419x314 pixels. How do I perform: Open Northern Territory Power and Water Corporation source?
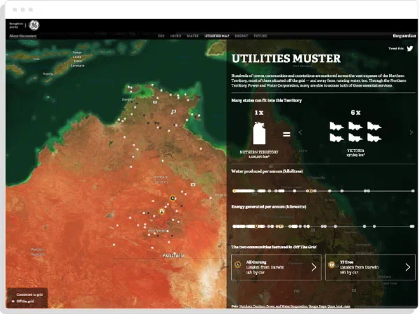tap(273, 306)
